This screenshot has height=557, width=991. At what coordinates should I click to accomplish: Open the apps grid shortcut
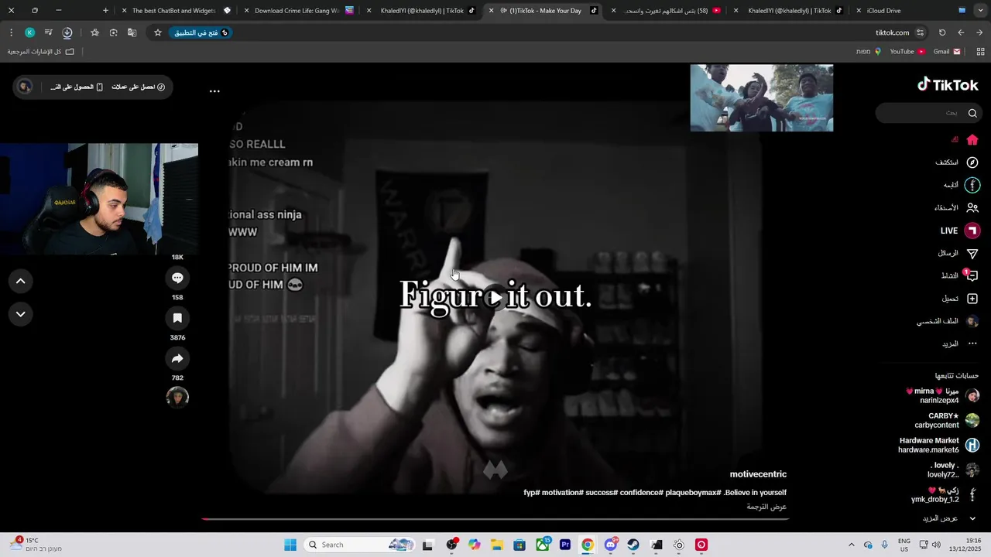tap(980, 52)
